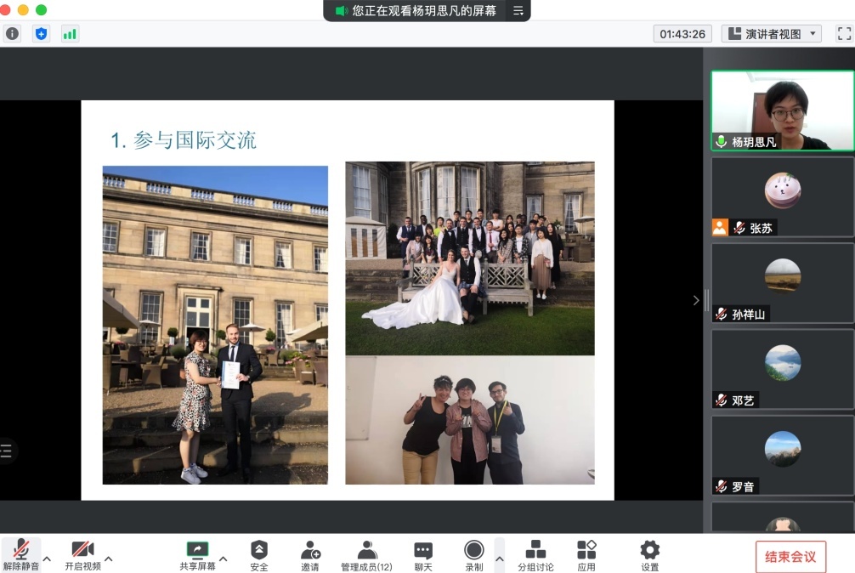This screenshot has height=573, width=855.
Task: Turn on camera with 开启视频
Action: 82,554
